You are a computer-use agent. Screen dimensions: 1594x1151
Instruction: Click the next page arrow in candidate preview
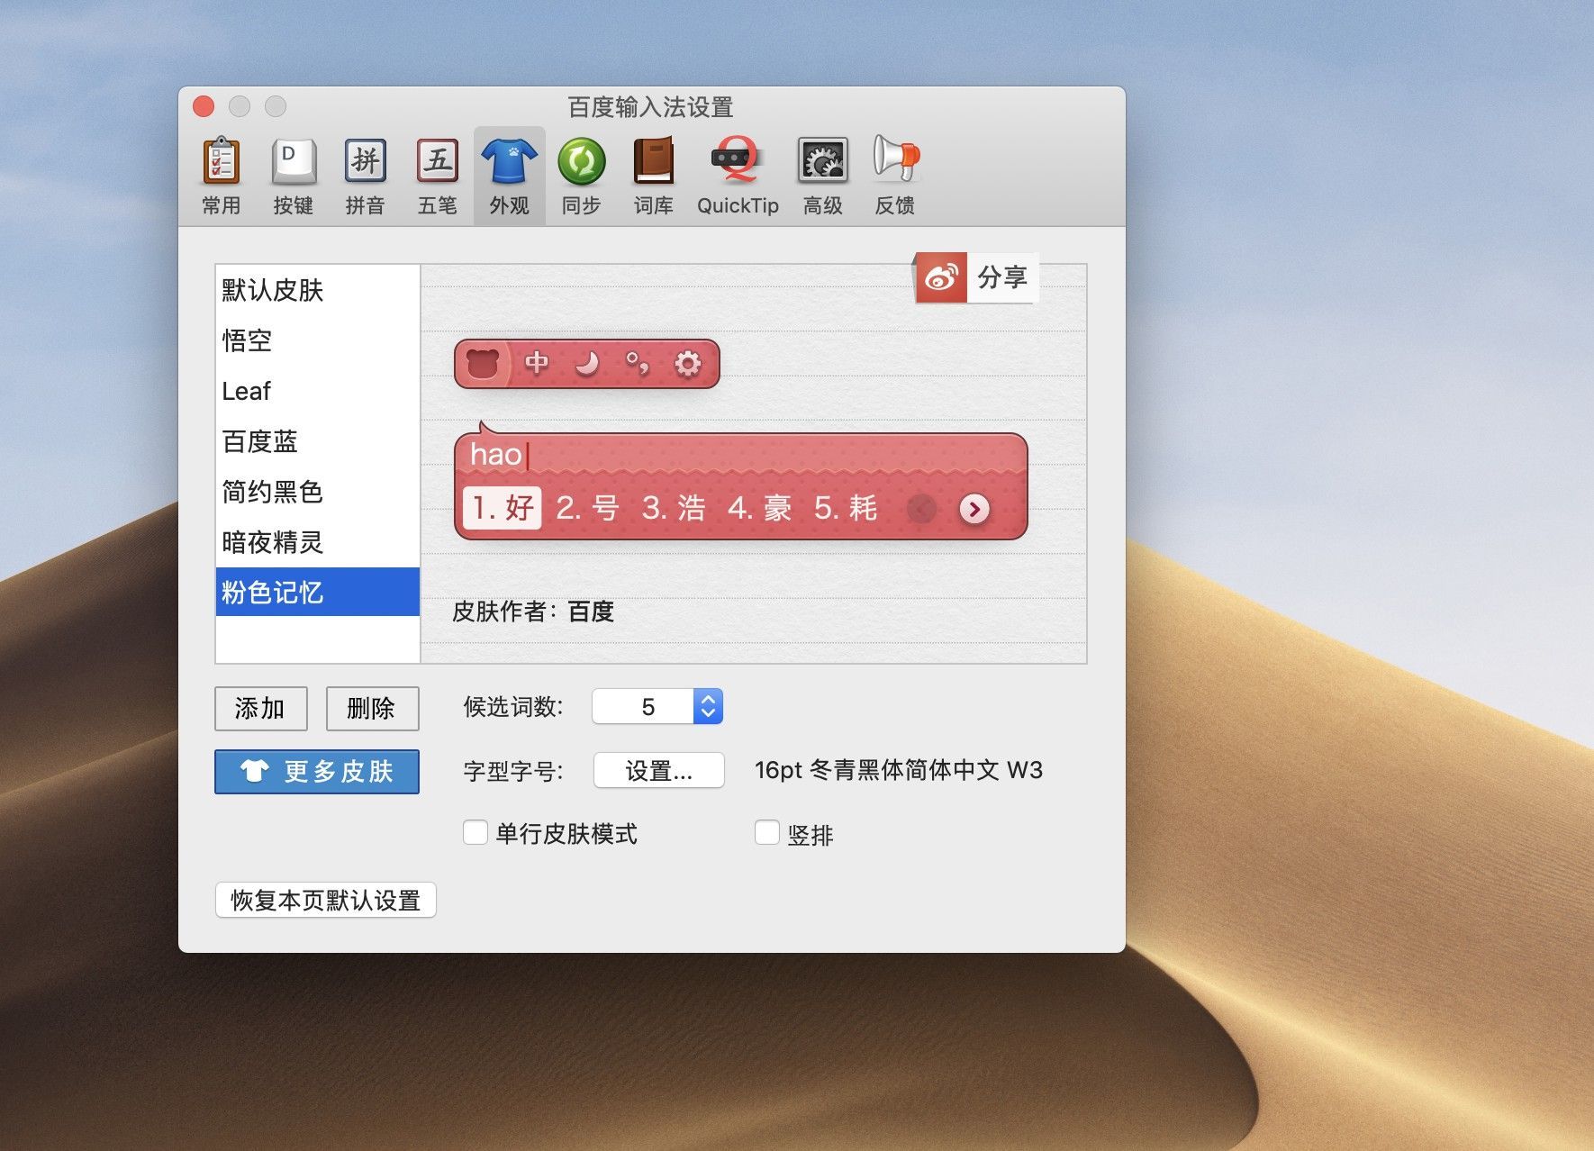(974, 509)
